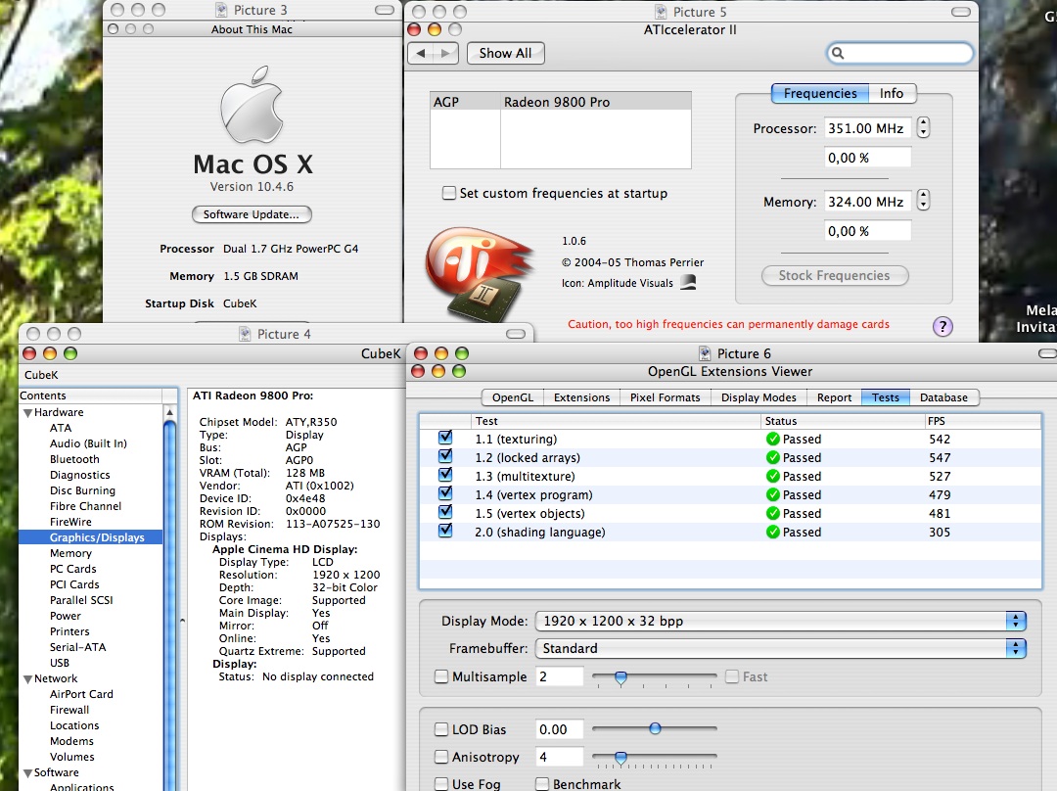
Task: Click the Picture 5 title document icon
Action: [661, 12]
